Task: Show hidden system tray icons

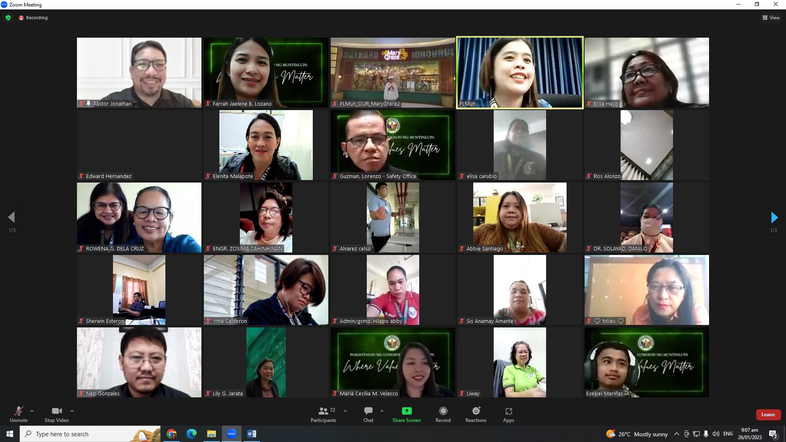Action: coord(677,434)
